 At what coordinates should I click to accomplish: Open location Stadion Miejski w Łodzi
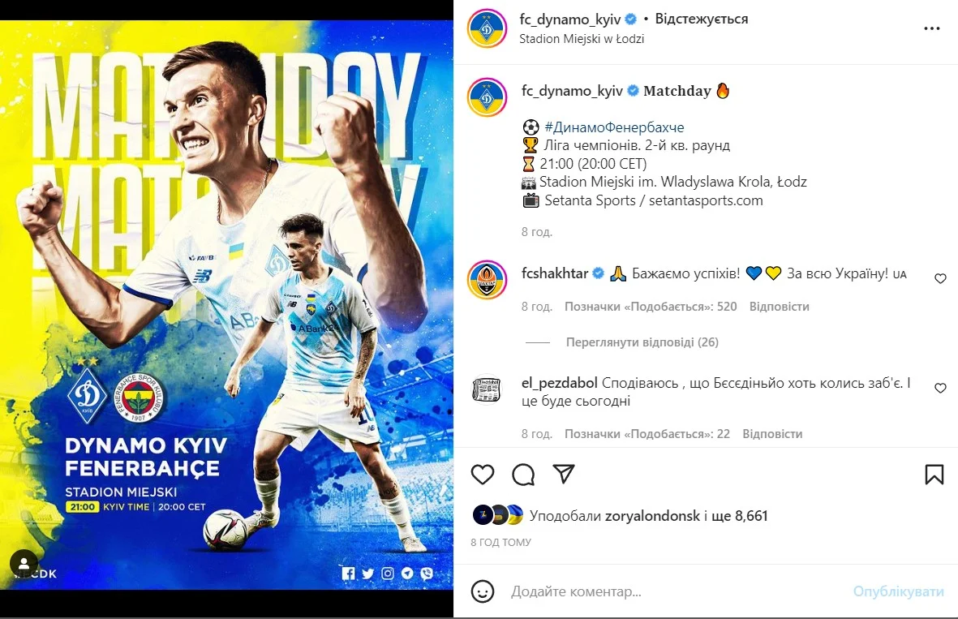tap(582, 38)
